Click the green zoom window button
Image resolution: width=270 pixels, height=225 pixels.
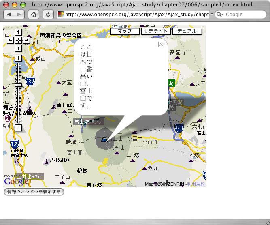pyautogui.click(x=23, y=5)
